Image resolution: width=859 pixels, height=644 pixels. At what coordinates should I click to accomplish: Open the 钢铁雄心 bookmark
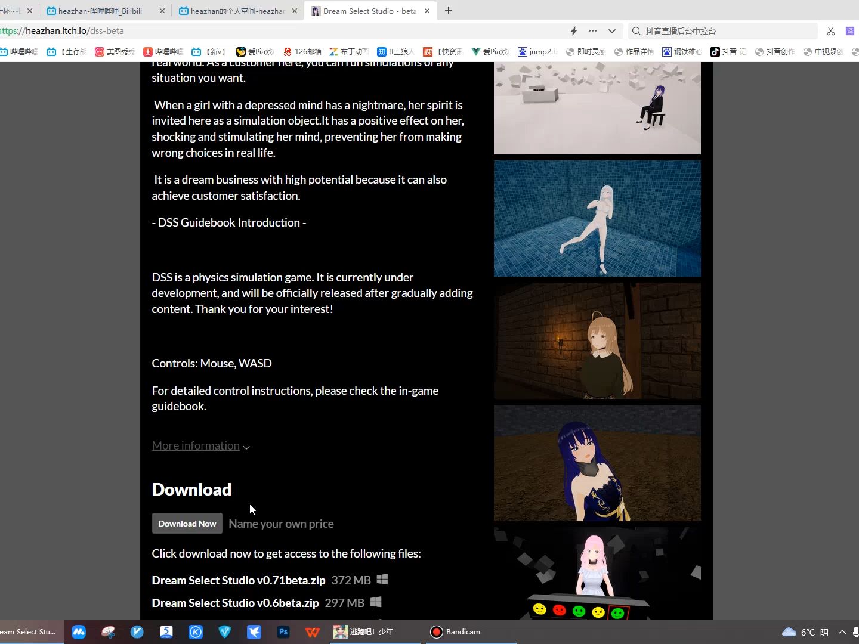[x=682, y=52]
